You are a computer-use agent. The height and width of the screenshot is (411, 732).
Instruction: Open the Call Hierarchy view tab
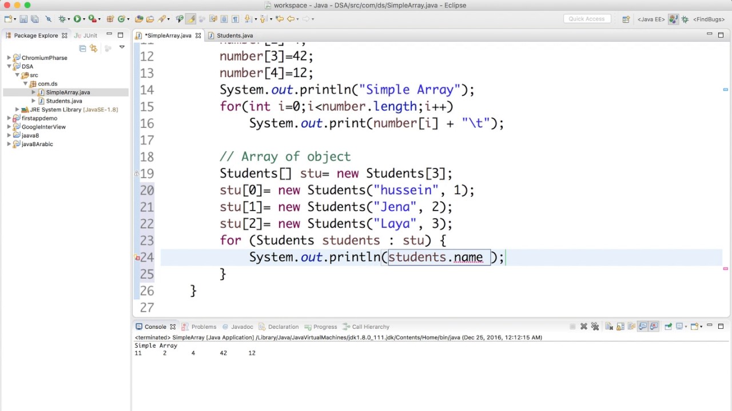coord(366,327)
